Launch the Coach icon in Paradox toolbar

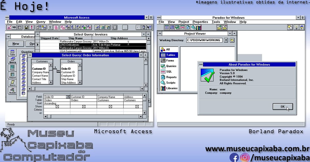click(x=302, y=27)
